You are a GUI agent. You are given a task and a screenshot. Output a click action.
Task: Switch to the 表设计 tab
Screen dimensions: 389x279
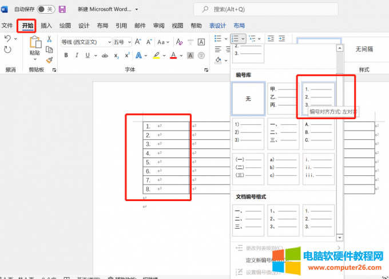click(217, 26)
